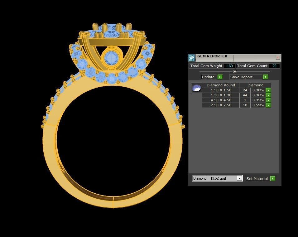Select the 1.50 X 1.50 size cell
Viewport: 298px width, 237px height.
pyautogui.click(x=221, y=90)
